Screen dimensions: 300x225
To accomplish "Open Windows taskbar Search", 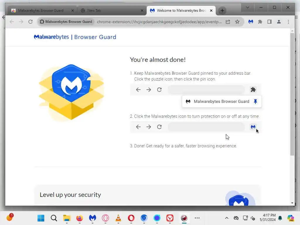I will pos(54,218).
